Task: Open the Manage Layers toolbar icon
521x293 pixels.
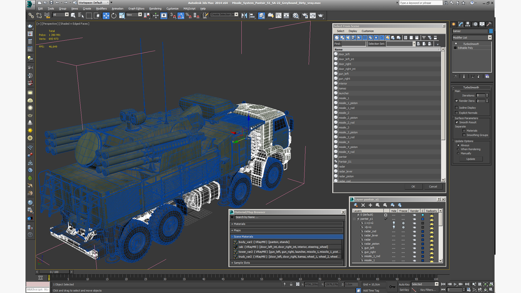Action: pos(261,16)
